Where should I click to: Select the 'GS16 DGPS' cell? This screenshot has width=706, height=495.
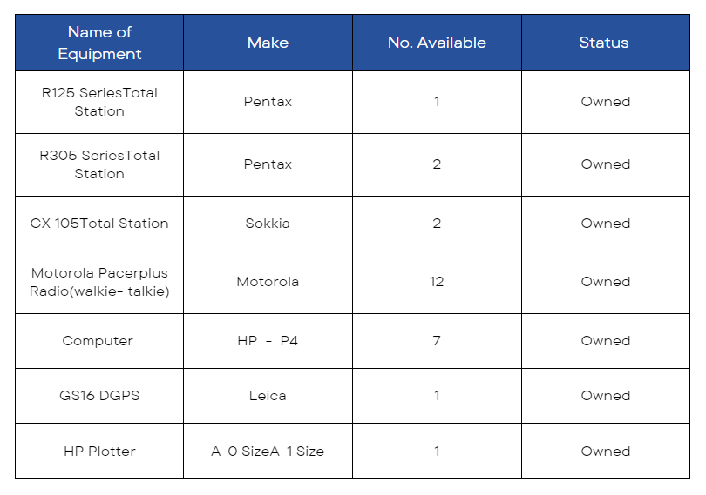coord(99,396)
